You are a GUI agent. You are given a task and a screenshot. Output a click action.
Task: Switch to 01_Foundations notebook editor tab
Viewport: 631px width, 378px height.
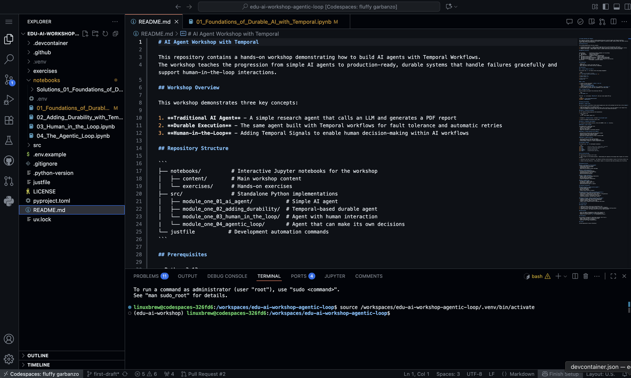(x=267, y=22)
